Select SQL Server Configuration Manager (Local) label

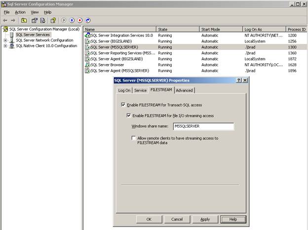point(44,29)
